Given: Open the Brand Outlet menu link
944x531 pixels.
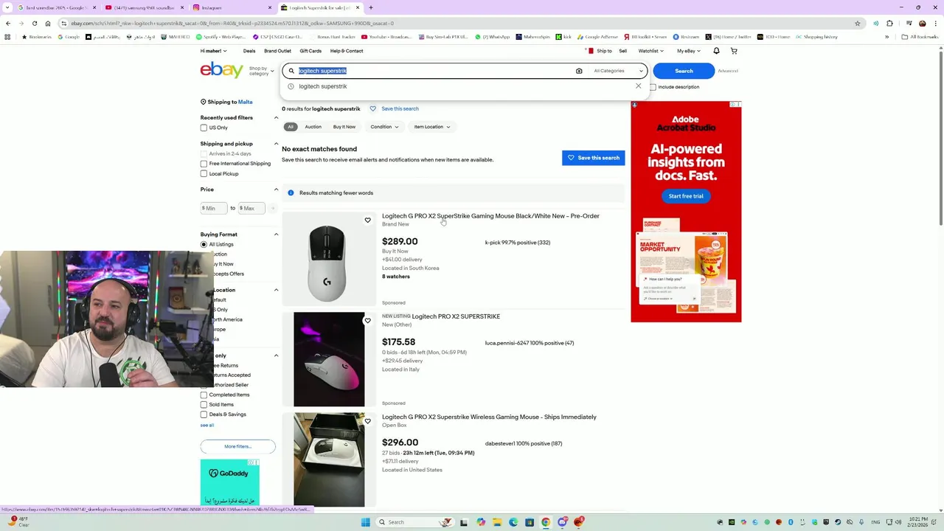Looking at the screenshot, I should [277, 51].
